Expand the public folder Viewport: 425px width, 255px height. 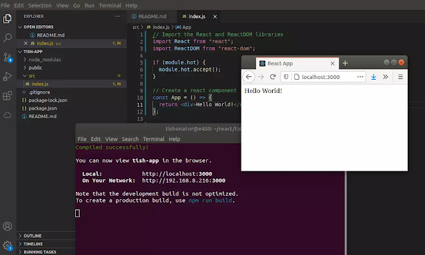coord(25,68)
